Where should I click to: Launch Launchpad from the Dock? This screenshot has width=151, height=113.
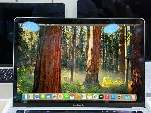[x=31, y=97]
